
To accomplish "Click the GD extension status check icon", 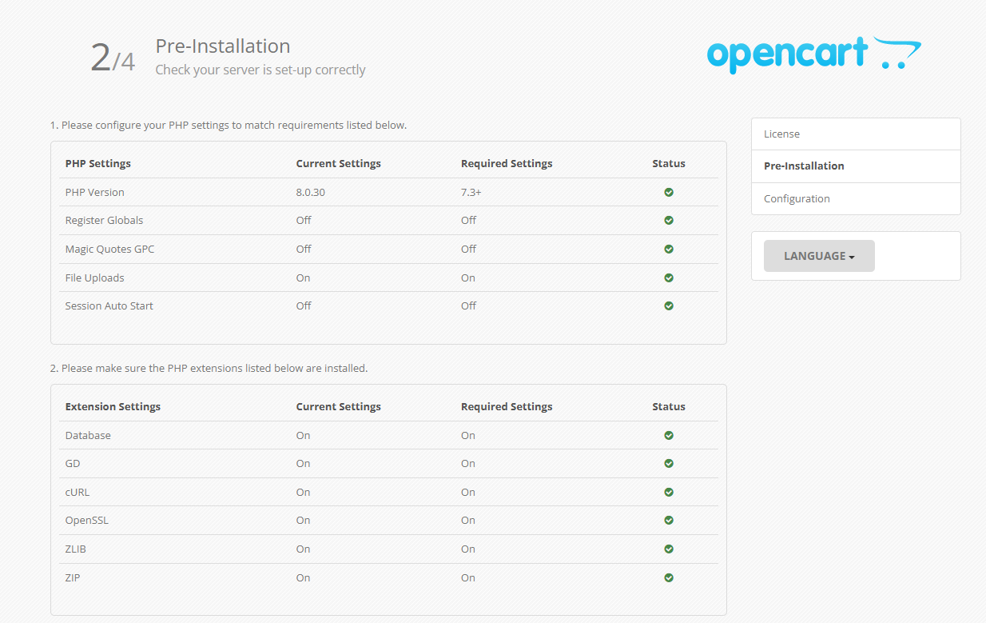I will pyautogui.click(x=669, y=463).
